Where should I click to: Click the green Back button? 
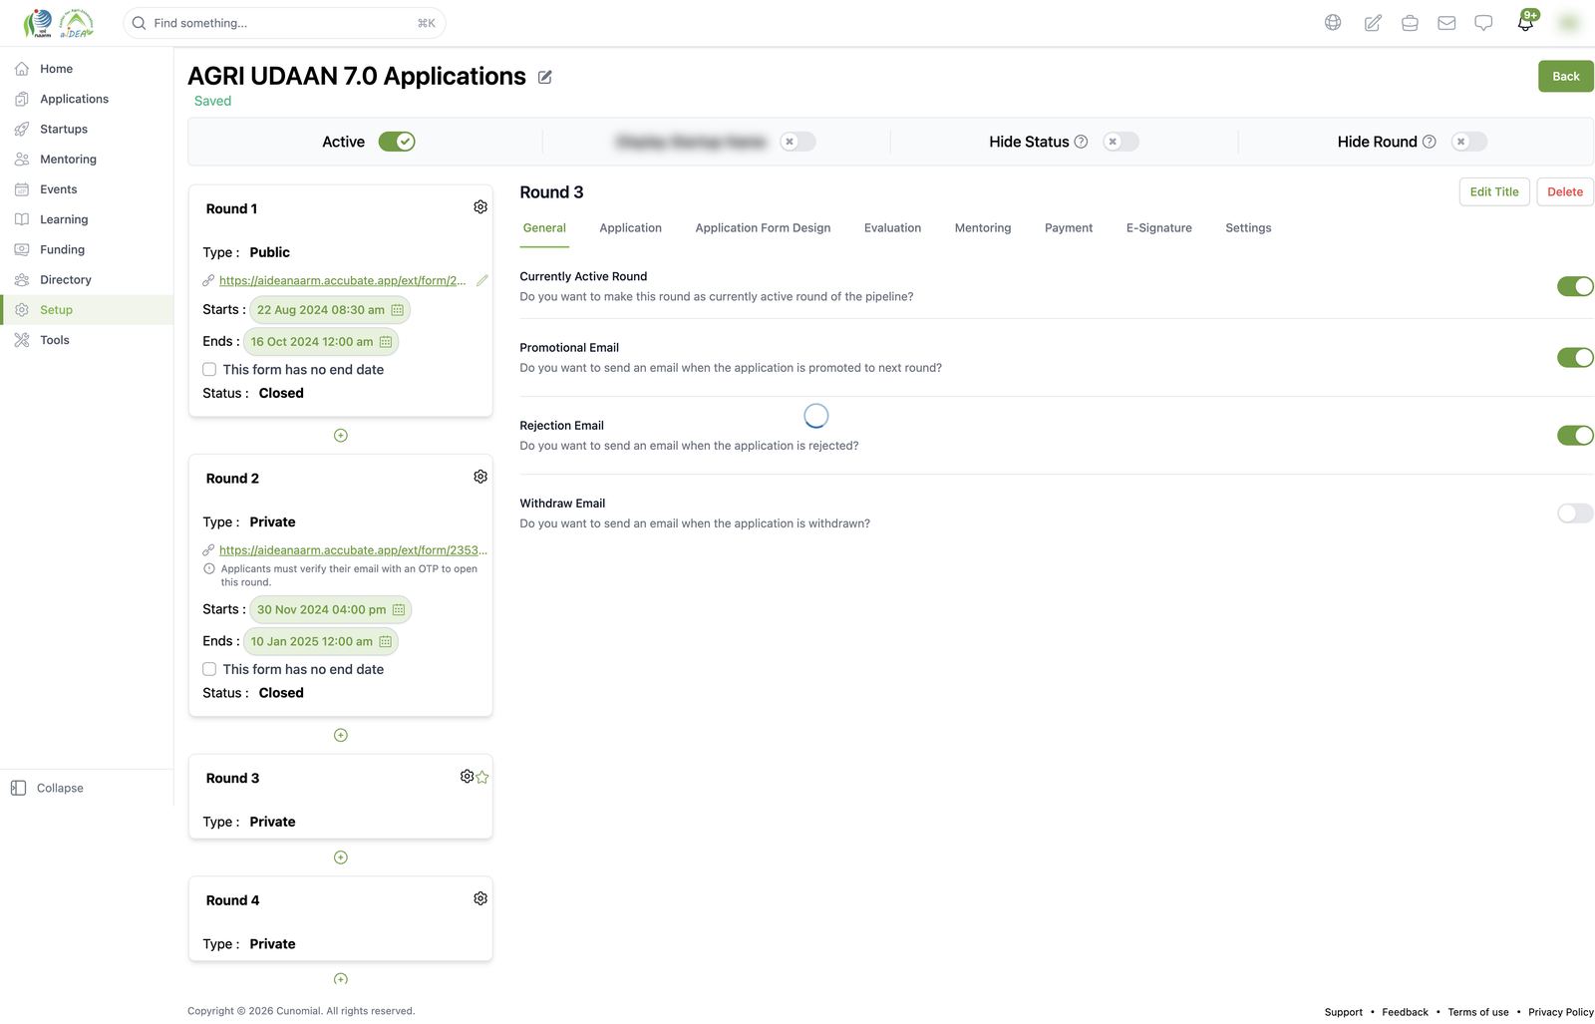(x=1565, y=77)
